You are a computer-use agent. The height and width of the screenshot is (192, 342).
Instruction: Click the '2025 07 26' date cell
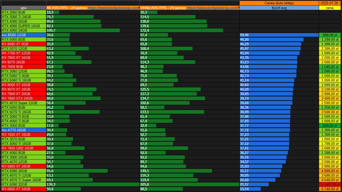click(x=330, y=3)
